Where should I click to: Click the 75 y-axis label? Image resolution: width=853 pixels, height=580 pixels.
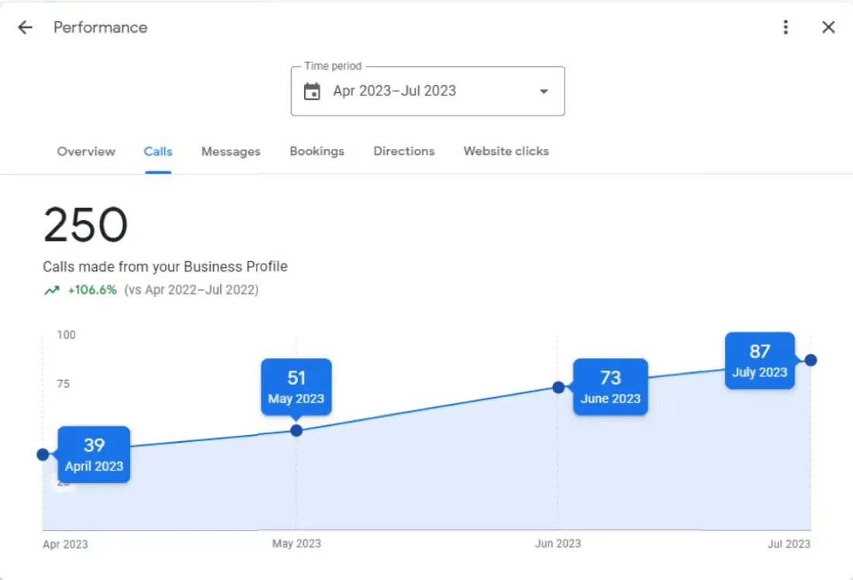(x=63, y=384)
